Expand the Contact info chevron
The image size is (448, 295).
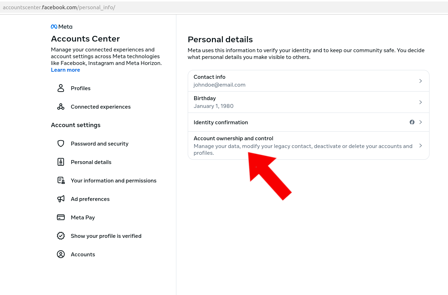pyautogui.click(x=420, y=81)
